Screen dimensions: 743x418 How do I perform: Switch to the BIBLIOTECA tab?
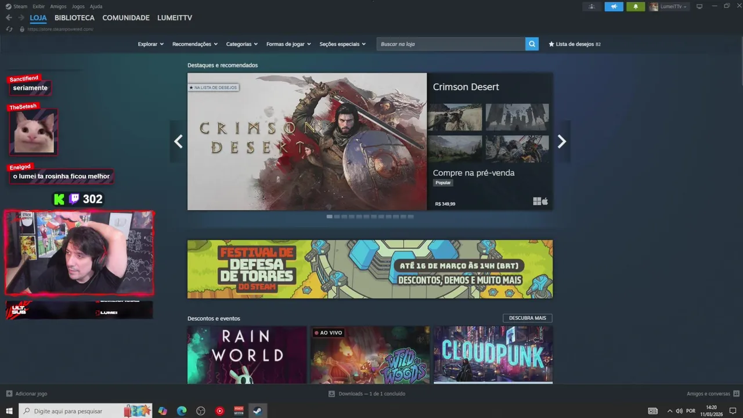[74, 18]
